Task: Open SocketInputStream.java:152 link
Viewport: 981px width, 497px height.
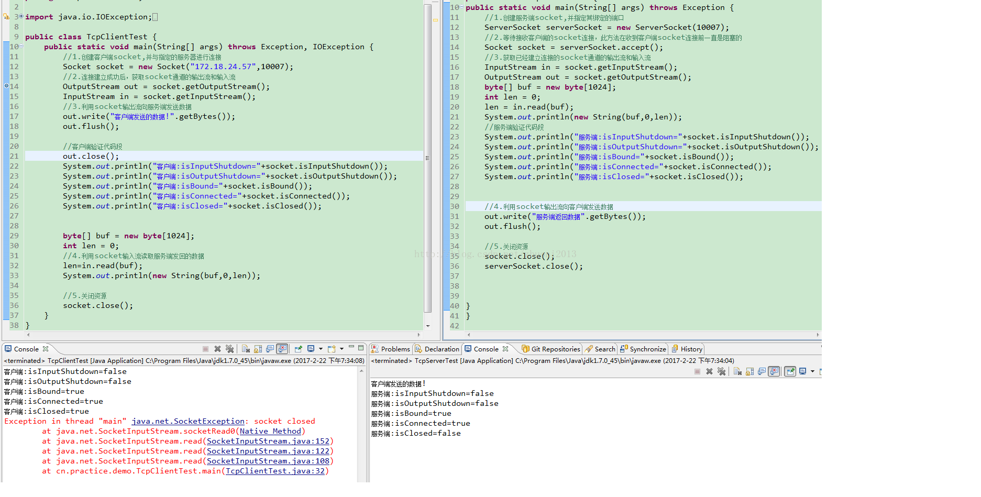Action: [268, 441]
